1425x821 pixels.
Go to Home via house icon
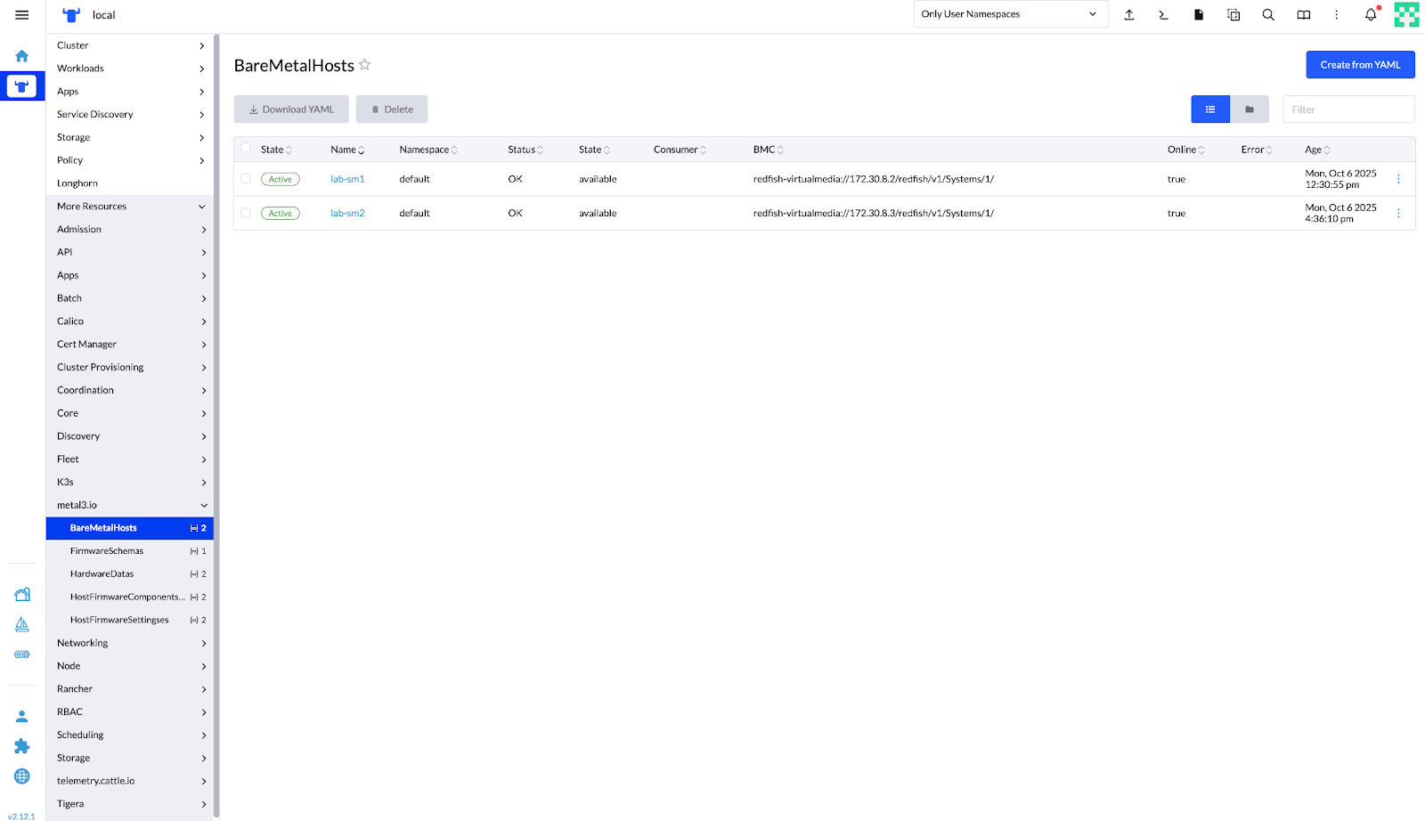pos(22,56)
